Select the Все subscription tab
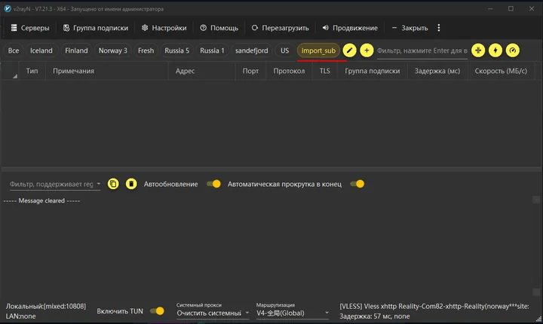The height and width of the screenshot is (324, 543). 14,50
